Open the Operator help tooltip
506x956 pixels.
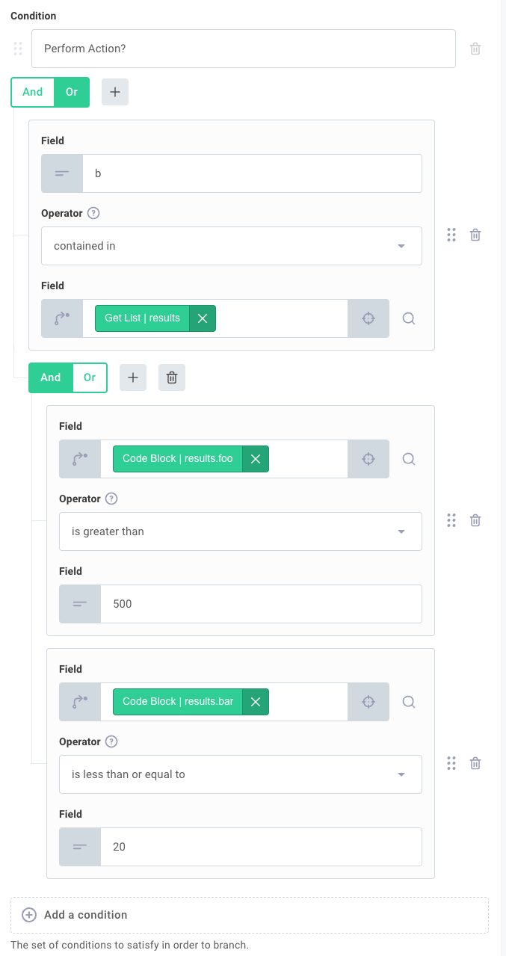(x=93, y=213)
